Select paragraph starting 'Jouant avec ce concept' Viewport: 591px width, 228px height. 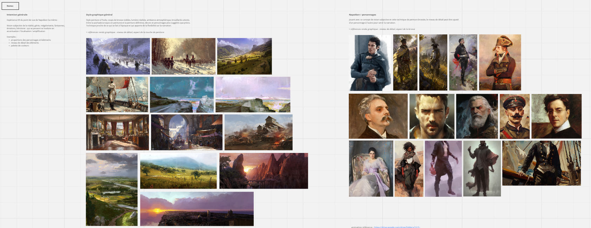[403, 21]
